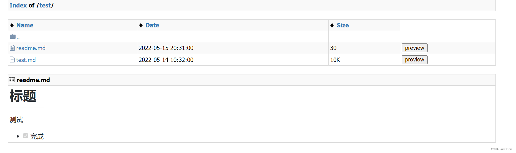This screenshot has width=516, height=153.
Task: Click the 2022-05-15 20:31:00 date cell
Action: (x=166, y=48)
